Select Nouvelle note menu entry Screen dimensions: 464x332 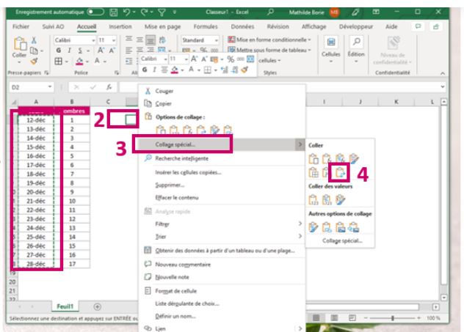(222, 277)
